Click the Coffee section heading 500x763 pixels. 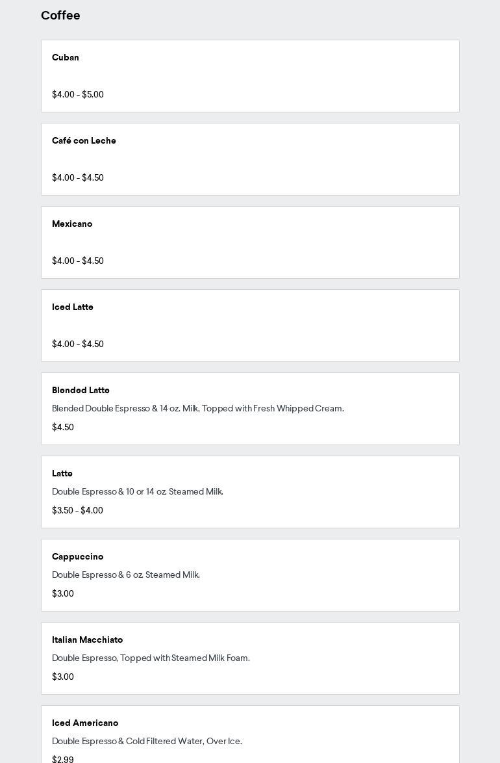[x=60, y=16]
